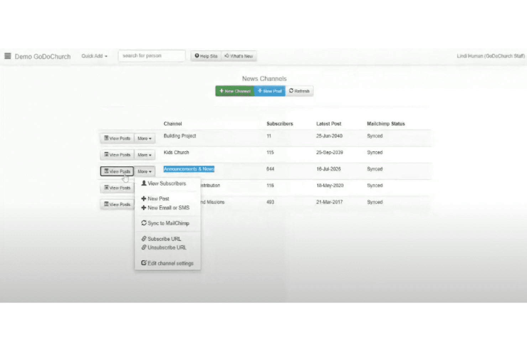Image resolution: width=527 pixels, height=351 pixels.
Task: Click the 21-Mar-2017 latest post date
Action: pos(329,202)
